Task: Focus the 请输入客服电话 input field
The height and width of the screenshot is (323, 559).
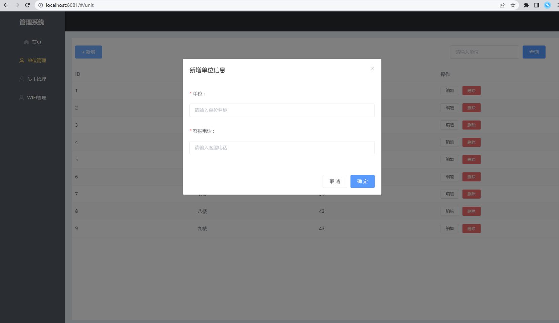Action: point(282,148)
